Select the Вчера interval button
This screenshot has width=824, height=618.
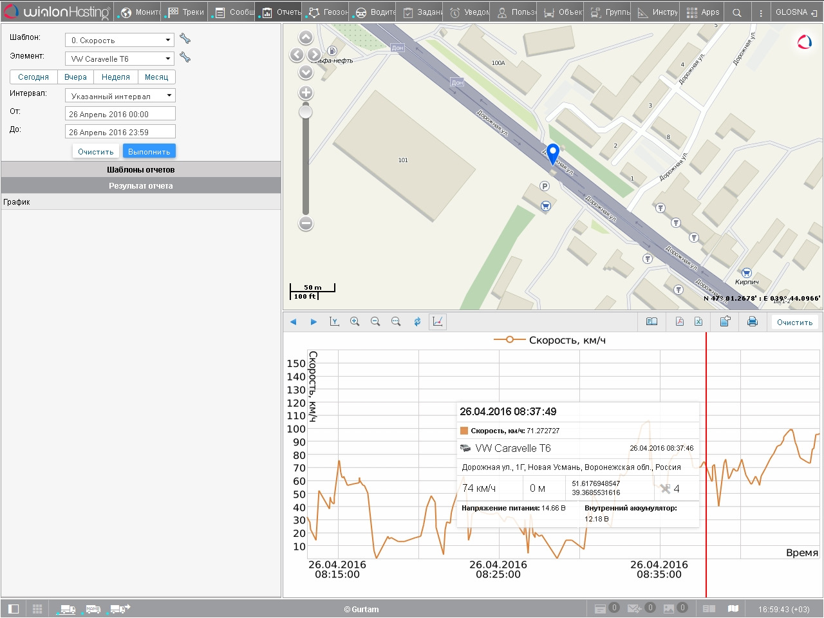coord(75,77)
